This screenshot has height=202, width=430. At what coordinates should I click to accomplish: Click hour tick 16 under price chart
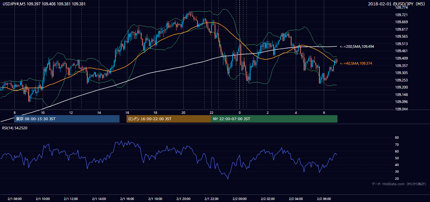click(127, 112)
